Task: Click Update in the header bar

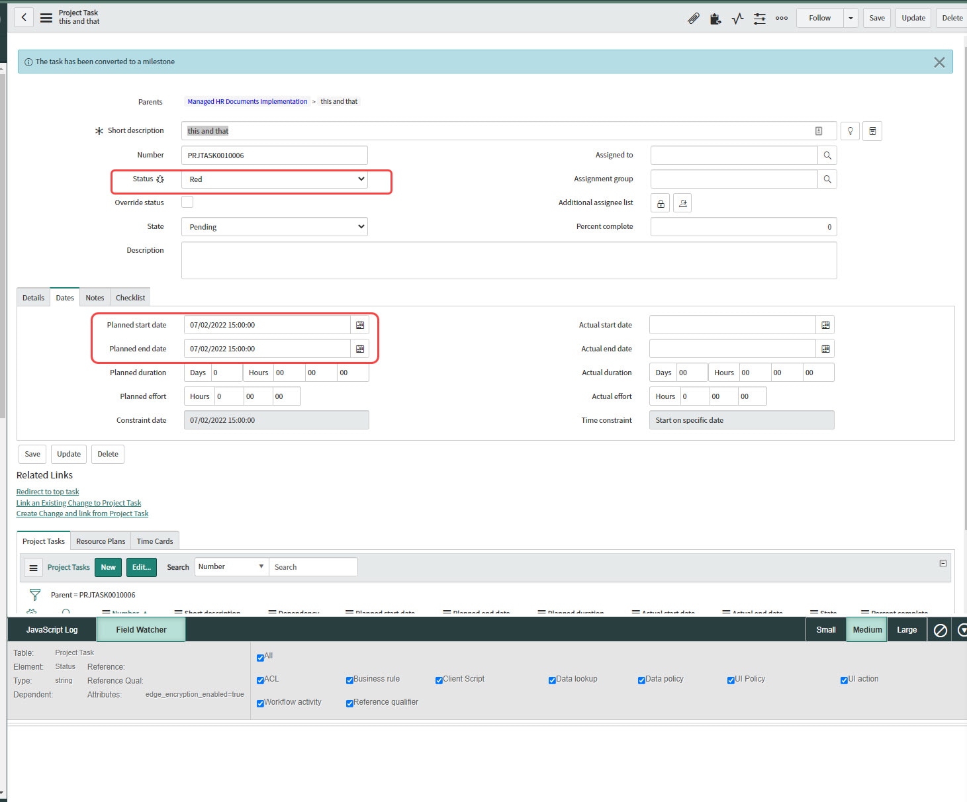Action: tap(913, 18)
